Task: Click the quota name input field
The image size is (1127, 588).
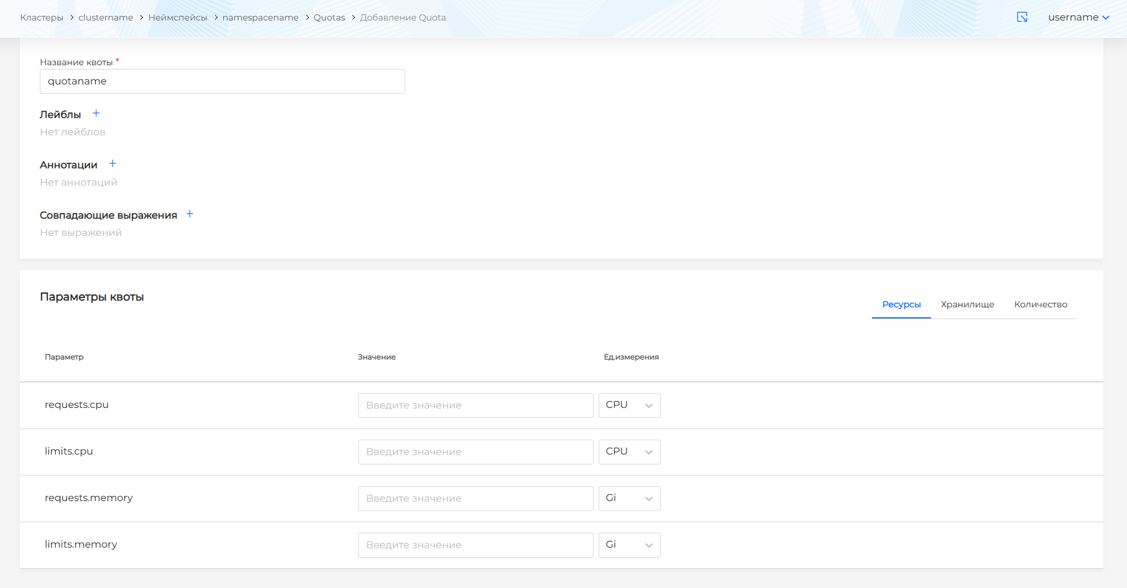Action: click(222, 81)
